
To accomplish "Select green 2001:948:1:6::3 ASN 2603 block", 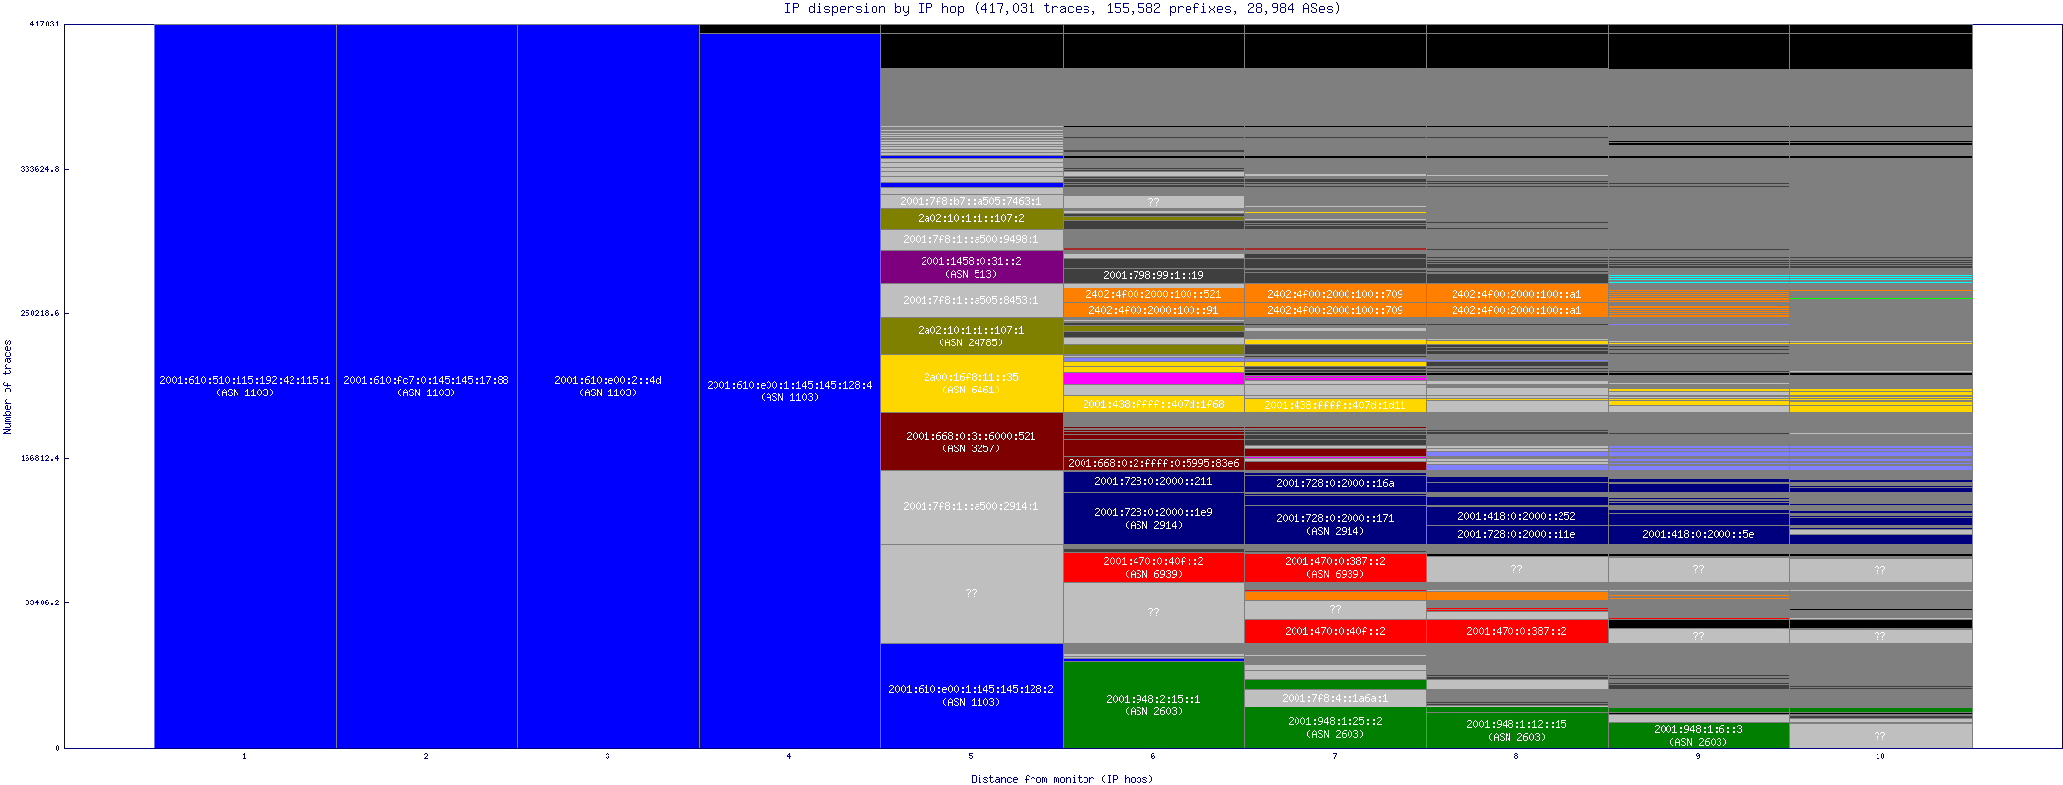I will click(x=1698, y=735).
